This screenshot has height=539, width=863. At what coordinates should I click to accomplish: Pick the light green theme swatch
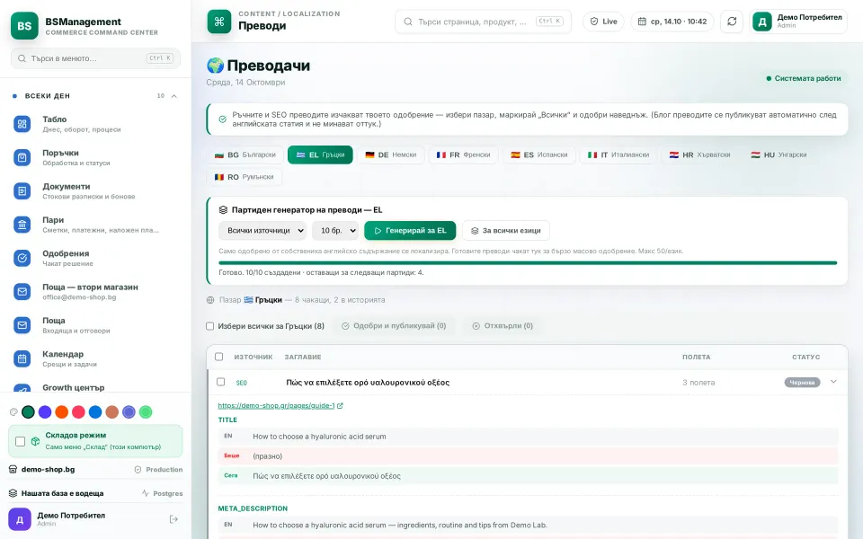(146, 412)
